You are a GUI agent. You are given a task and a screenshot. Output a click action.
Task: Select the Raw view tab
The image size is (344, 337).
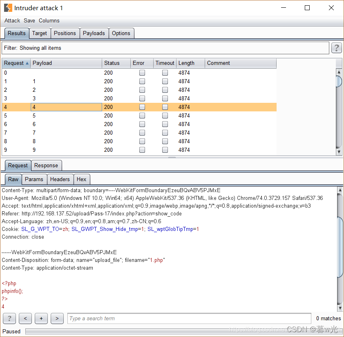pyautogui.click(x=13, y=179)
